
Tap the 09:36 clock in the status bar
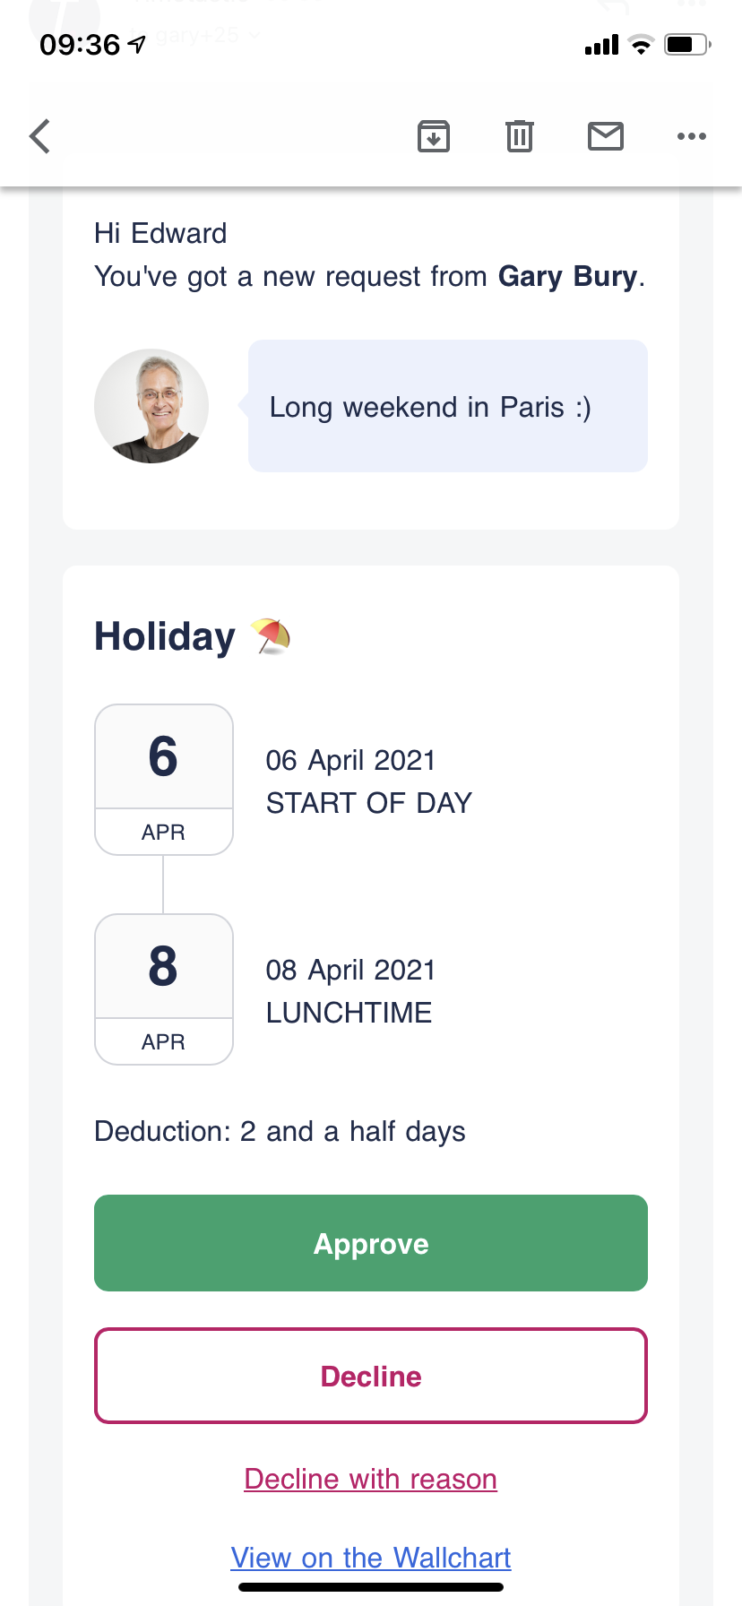click(x=80, y=44)
